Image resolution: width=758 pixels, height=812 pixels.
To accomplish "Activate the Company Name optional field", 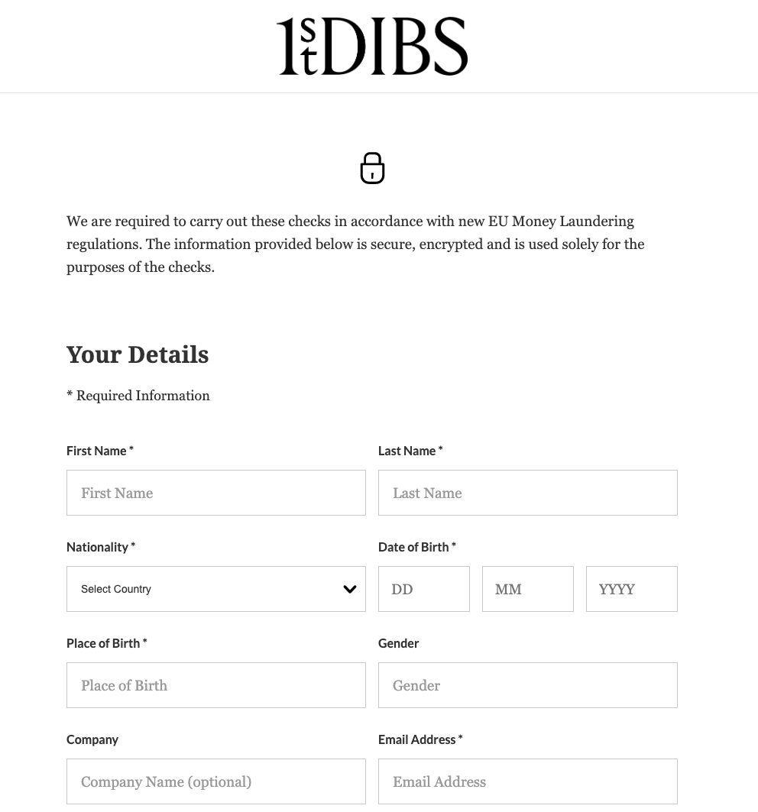I will click(216, 781).
